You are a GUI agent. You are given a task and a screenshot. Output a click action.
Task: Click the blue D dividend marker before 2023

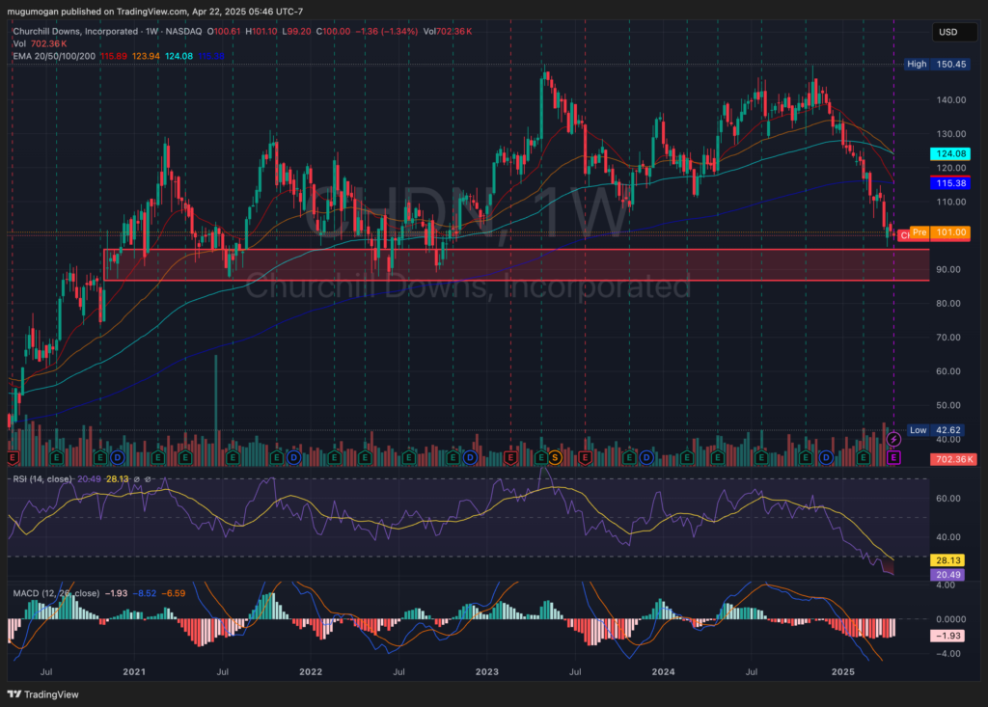coord(470,457)
